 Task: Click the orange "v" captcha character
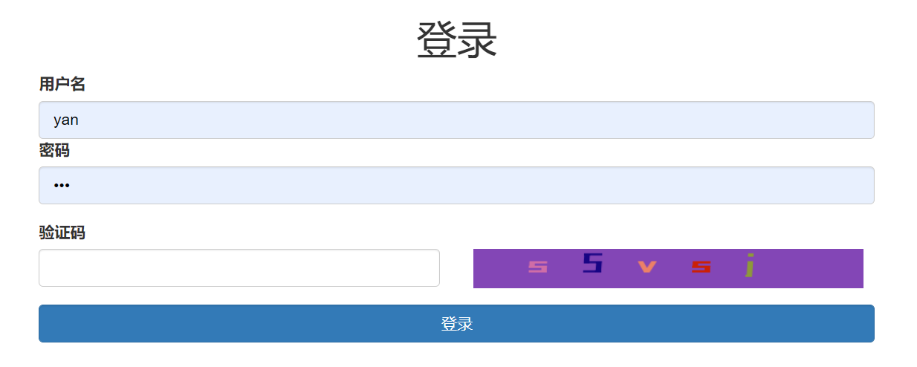(647, 266)
